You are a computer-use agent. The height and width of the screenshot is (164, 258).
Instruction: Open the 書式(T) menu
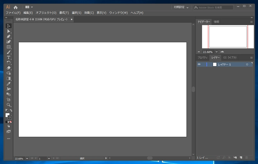(64, 13)
